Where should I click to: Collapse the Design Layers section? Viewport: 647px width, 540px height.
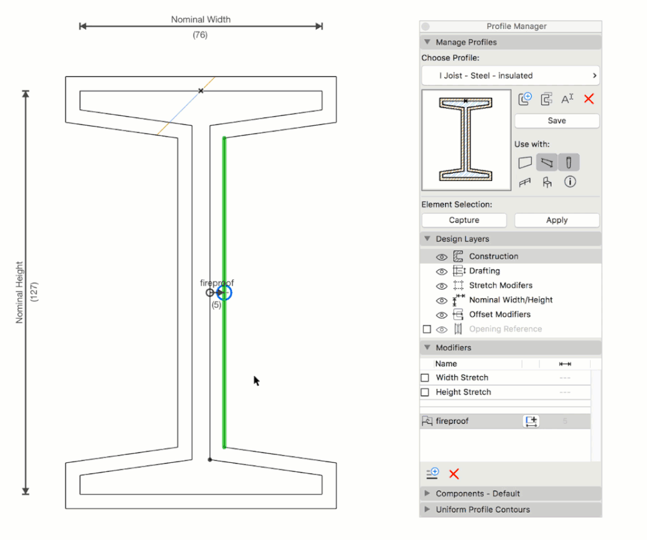(427, 239)
